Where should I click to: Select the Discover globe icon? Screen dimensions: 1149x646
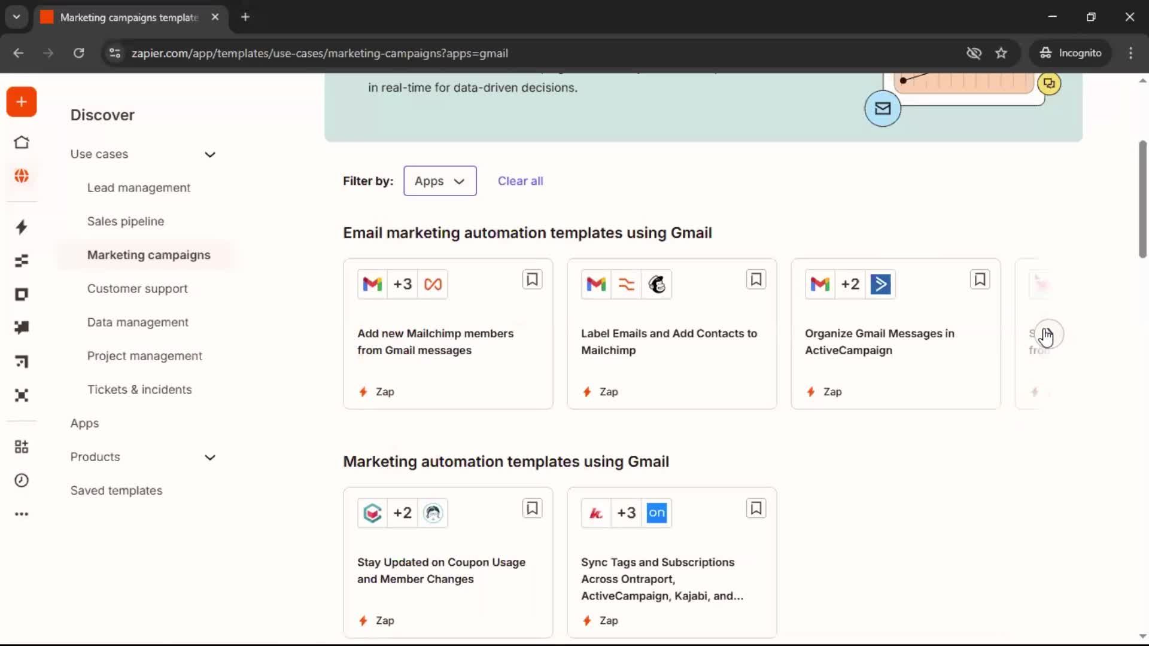tap(22, 176)
